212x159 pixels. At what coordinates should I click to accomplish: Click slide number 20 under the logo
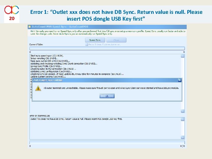coord(12,18)
